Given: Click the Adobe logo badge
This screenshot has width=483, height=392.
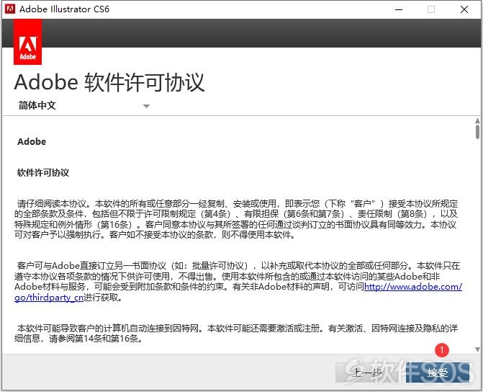Looking at the screenshot, I should [27, 42].
